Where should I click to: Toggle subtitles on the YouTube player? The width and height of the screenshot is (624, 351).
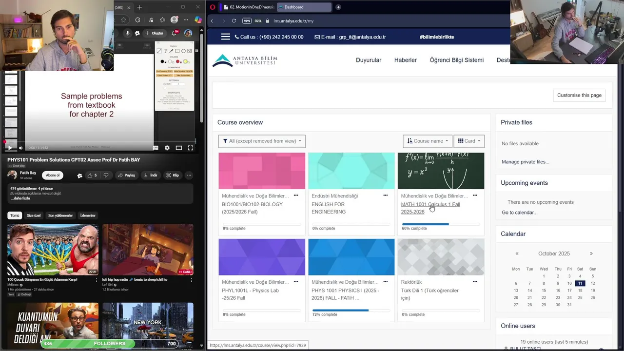(156, 148)
